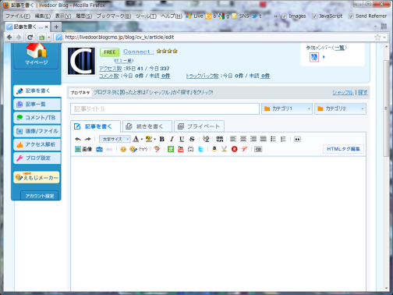
Task: Justify text alignment
Action: [x=264, y=139]
